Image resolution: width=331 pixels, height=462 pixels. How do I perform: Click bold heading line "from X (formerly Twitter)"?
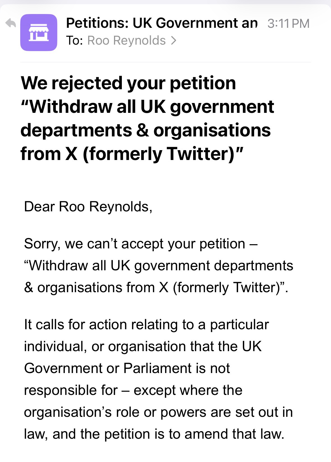click(131, 154)
